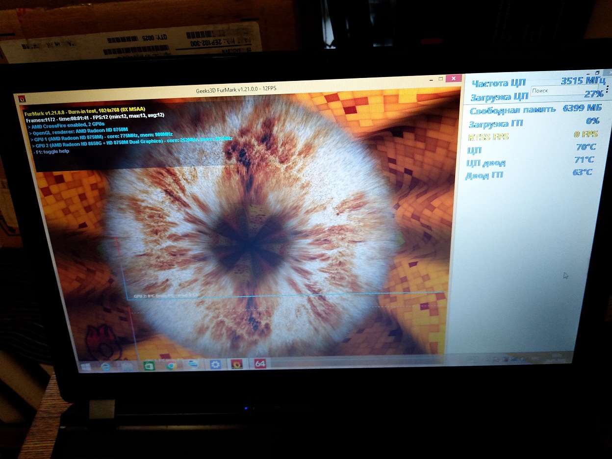The height and width of the screenshot is (459, 612).
Task: Click the 0% GPU load value
Action: (593, 121)
